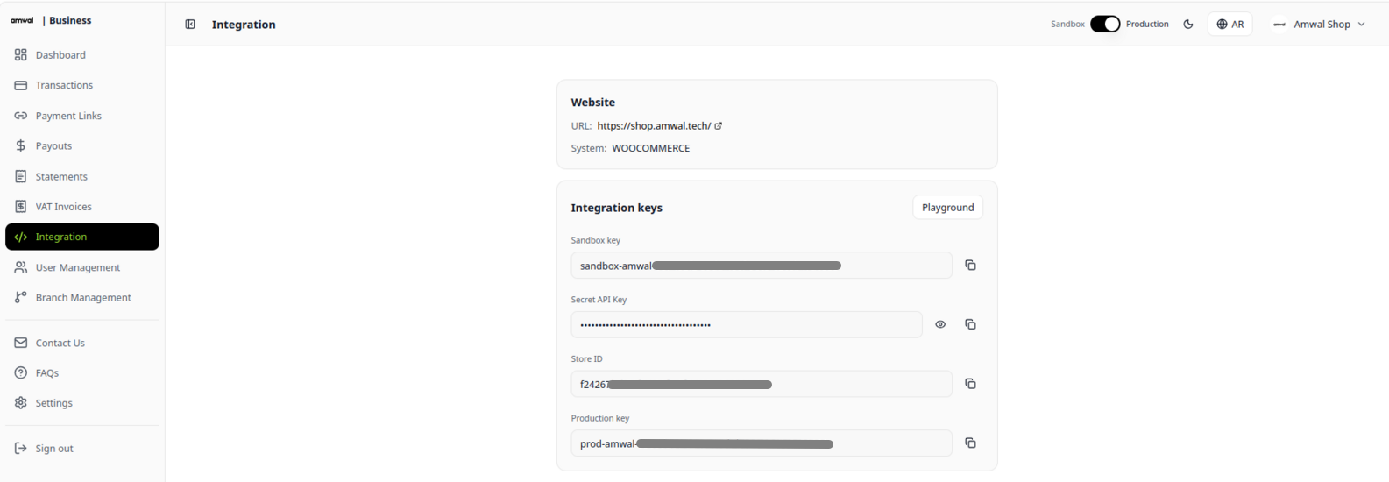Viewport: 1389px width, 482px height.
Task: Click the amwal Business logo
Action: [51, 20]
